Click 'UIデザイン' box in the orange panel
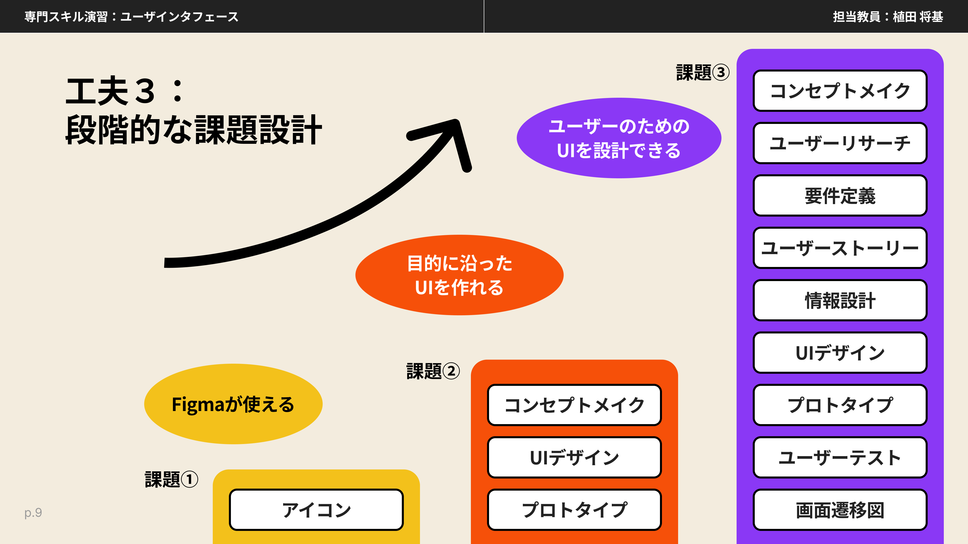The height and width of the screenshot is (544, 968). [x=574, y=457]
